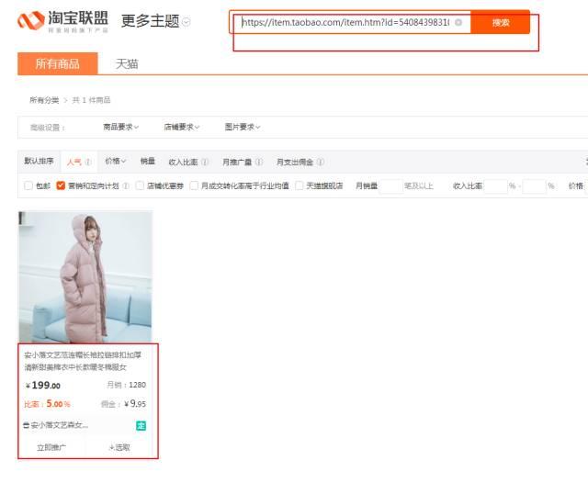Open the pink coat product thumbnail
The width and height of the screenshot is (588, 483).
click(85, 276)
